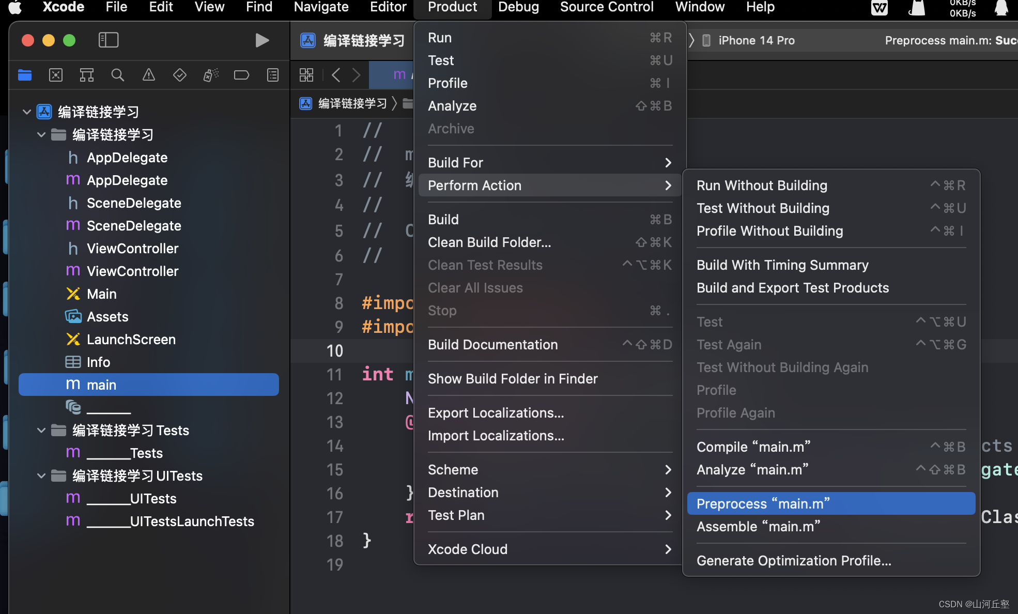Open the Xcode Cloud submenu
This screenshot has height=614, width=1018.
(550, 549)
